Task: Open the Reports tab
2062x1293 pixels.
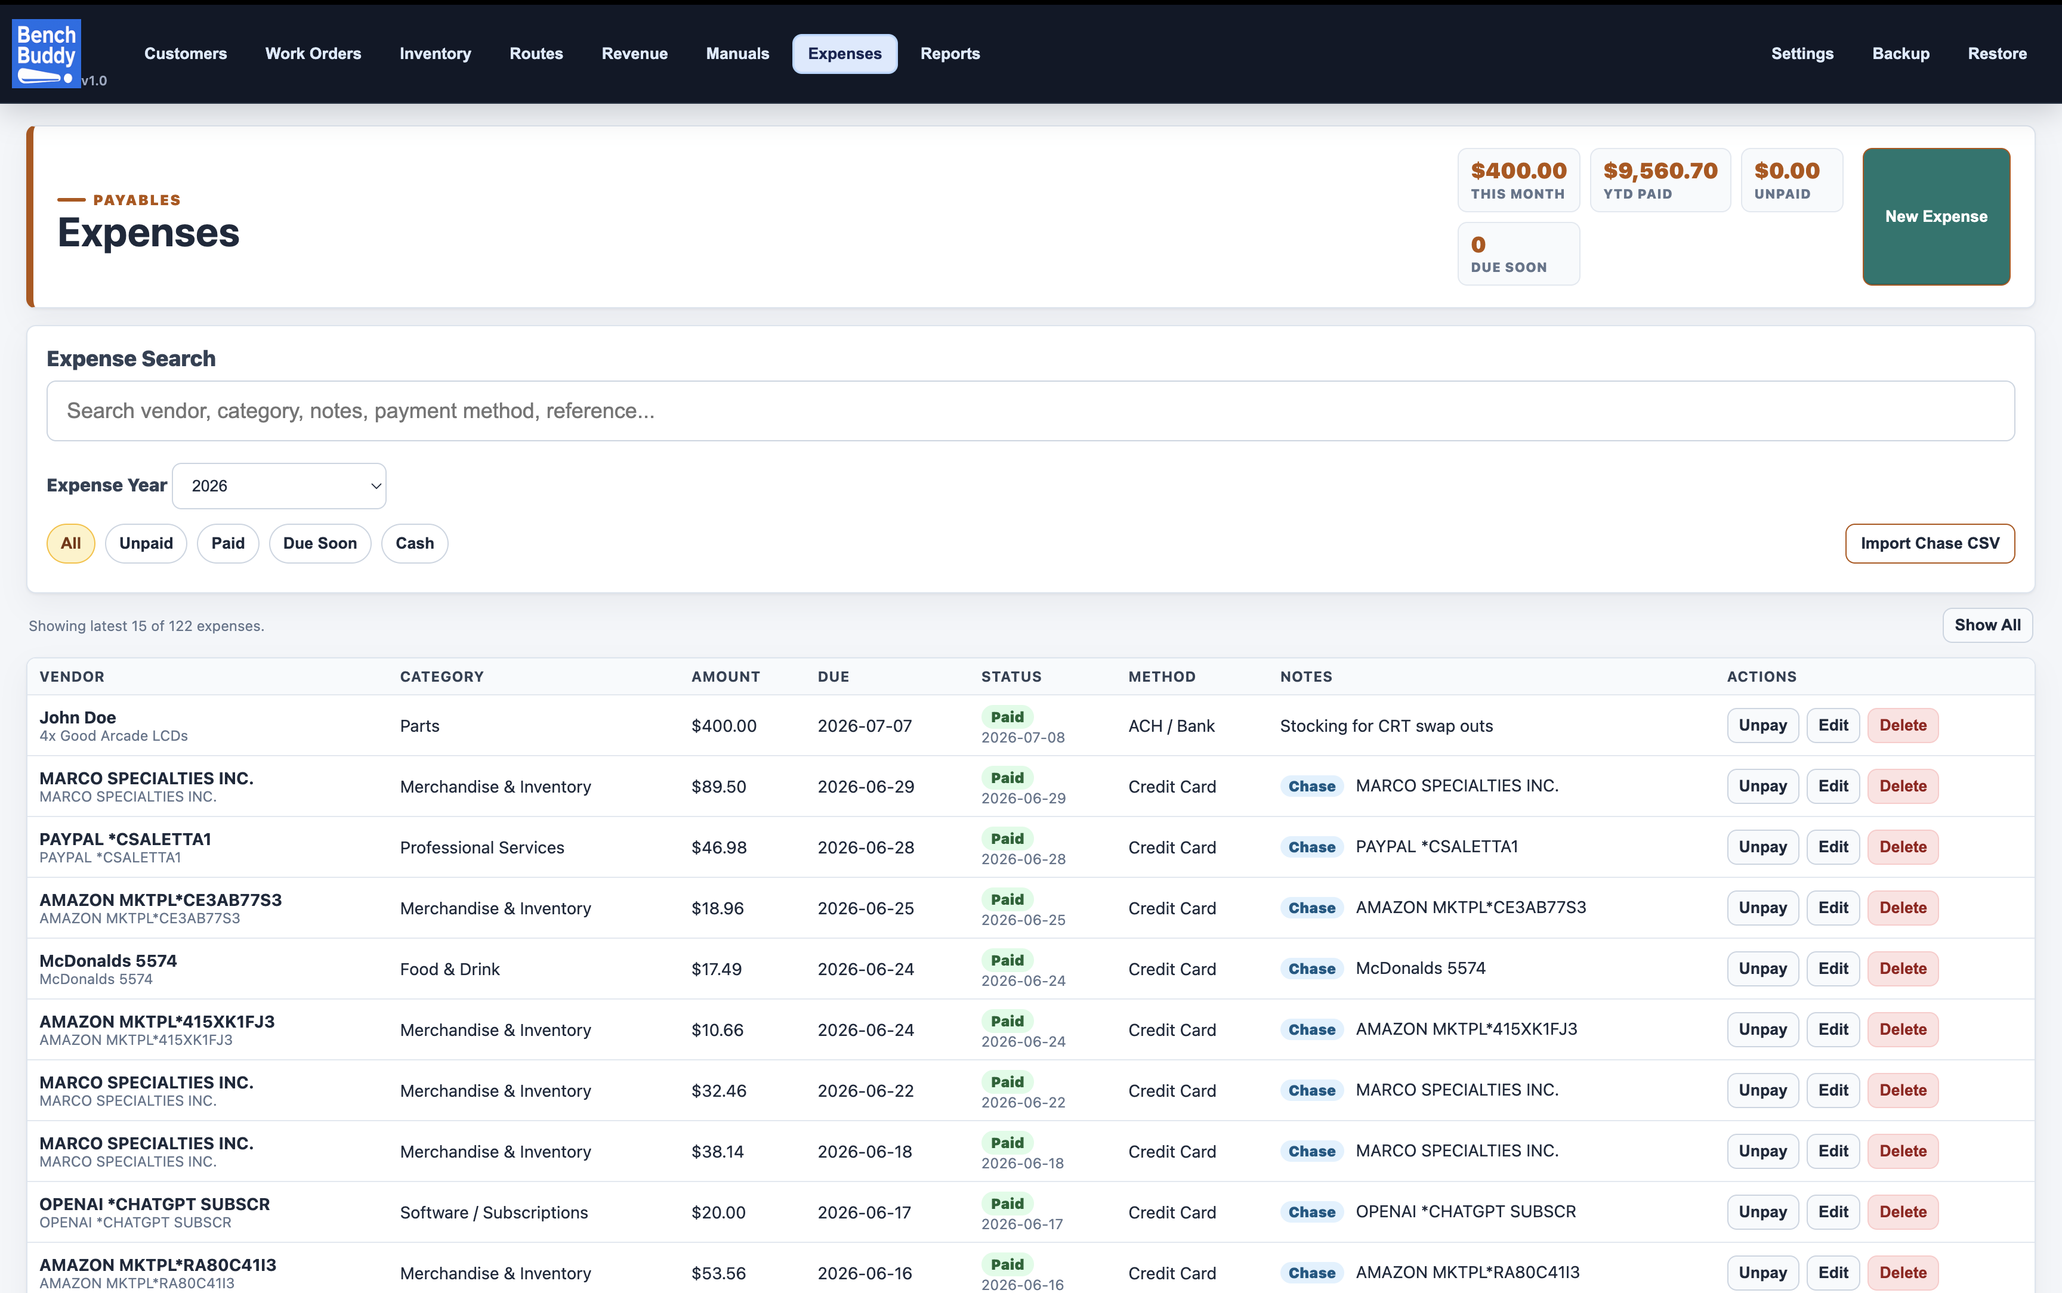Action: tap(950, 54)
